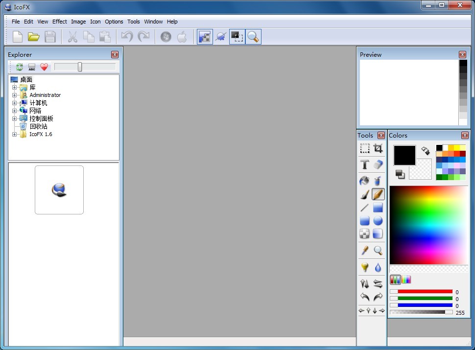The image size is (475, 350).
Task: Switch to RGB color mode
Action: tap(395, 280)
